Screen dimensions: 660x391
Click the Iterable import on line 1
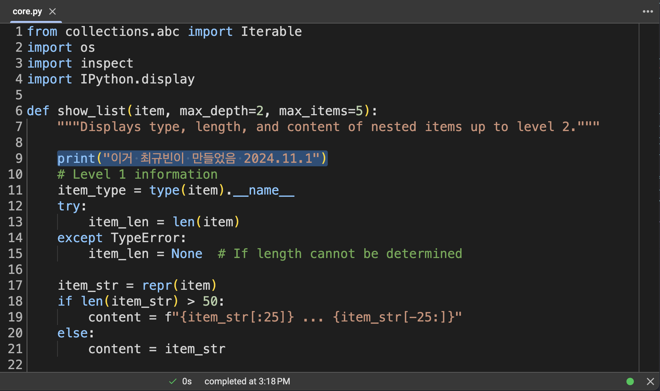[271, 31]
